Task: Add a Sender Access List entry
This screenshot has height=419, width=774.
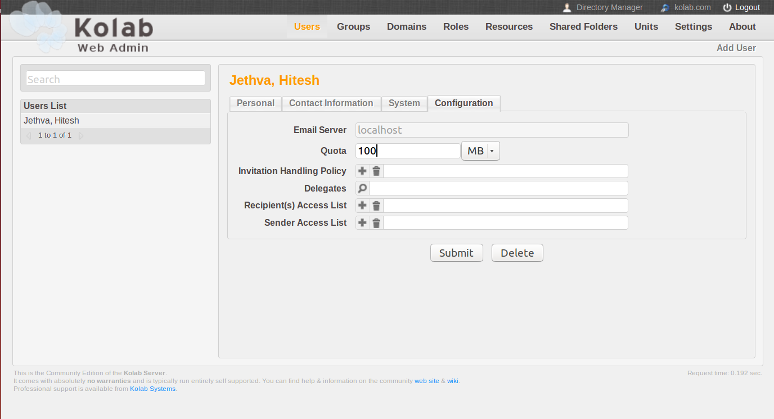Action: tap(362, 223)
